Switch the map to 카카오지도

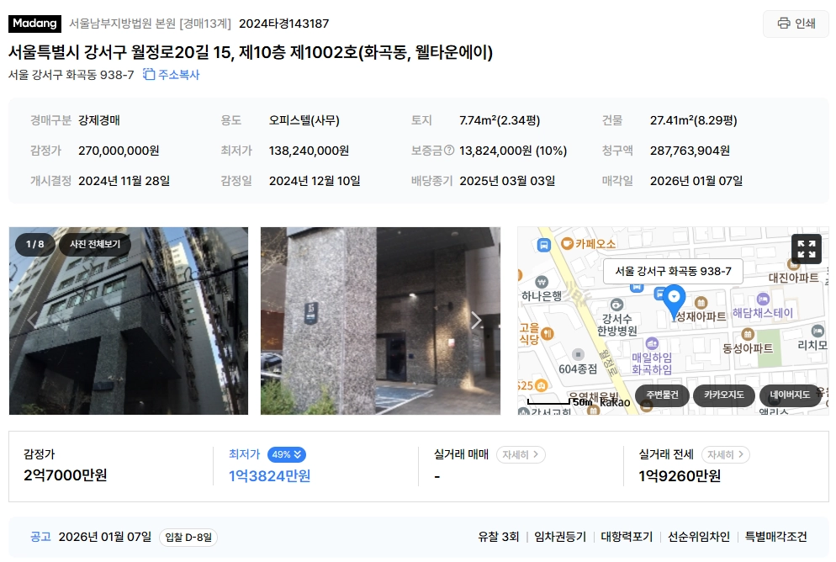(x=723, y=395)
